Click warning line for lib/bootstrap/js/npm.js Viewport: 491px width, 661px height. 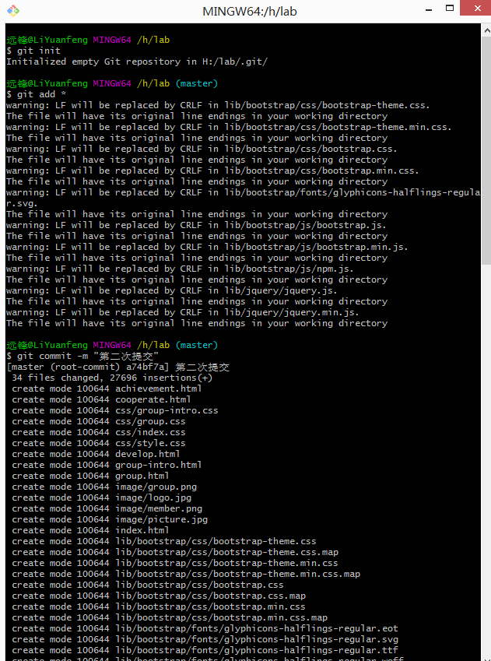click(x=180, y=269)
